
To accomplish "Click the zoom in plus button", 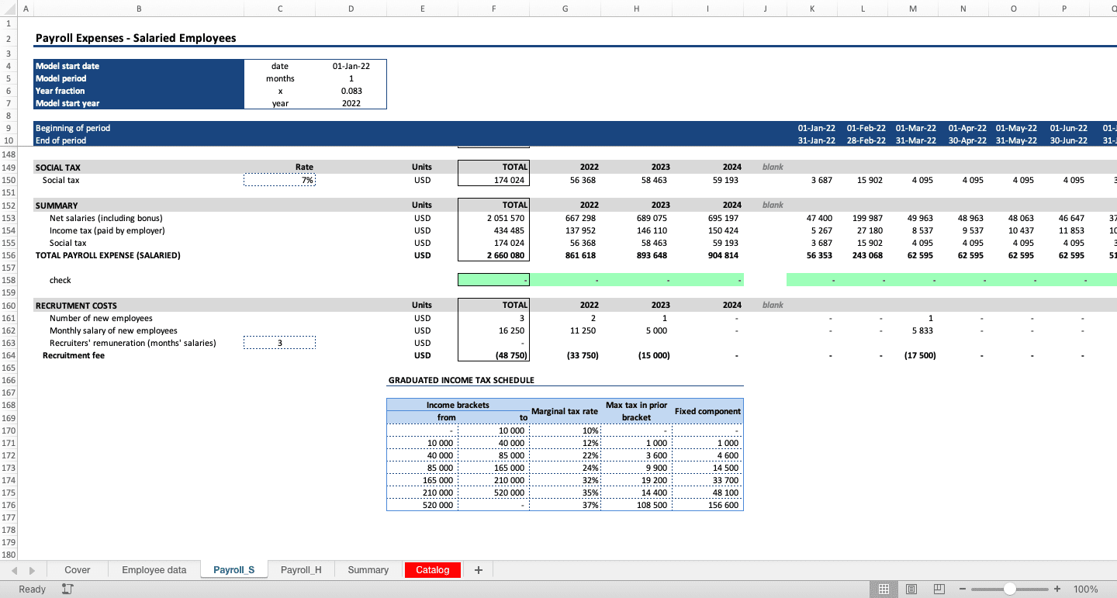I will [x=1056, y=589].
